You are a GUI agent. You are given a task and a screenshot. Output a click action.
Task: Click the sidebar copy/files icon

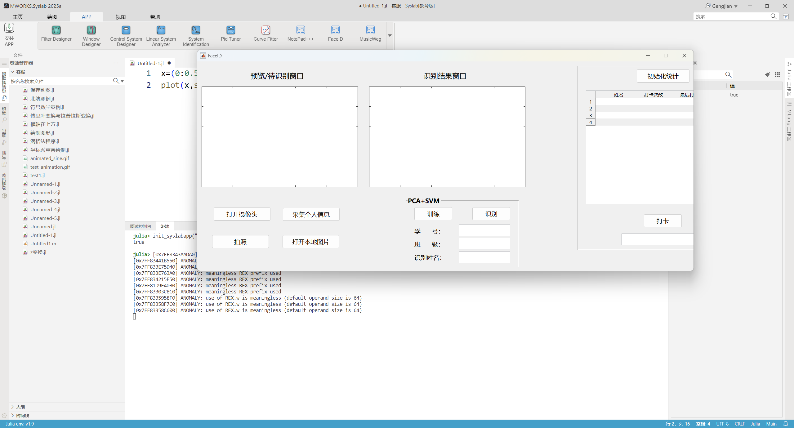pyautogui.click(x=4, y=98)
